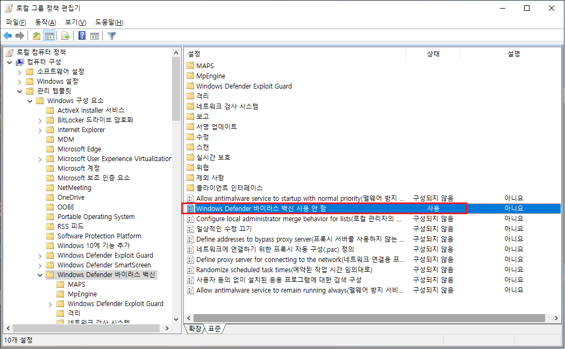This screenshot has width=565, height=349.
Task: Click the Export list toolbar icon
Action: coord(65,35)
